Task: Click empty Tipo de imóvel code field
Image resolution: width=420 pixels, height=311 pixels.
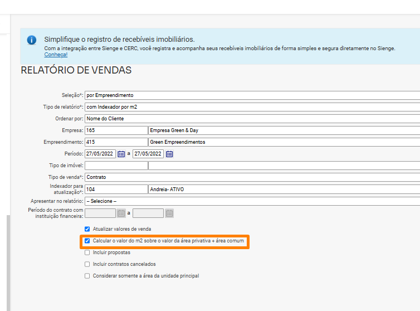Action: click(116, 166)
